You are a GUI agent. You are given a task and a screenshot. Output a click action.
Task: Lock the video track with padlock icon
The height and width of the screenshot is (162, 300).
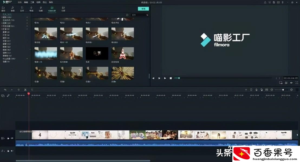click(x=8, y=138)
